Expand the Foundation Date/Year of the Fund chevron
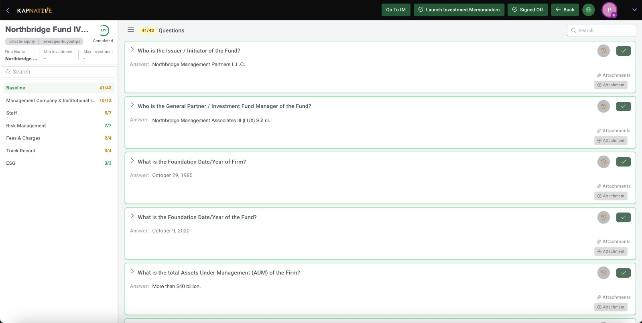Image resolution: width=642 pixels, height=323 pixels. [x=132, y=216]
